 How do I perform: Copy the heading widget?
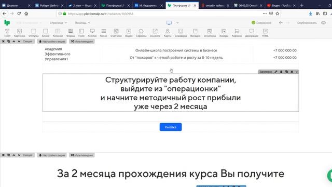pos(286,72)
